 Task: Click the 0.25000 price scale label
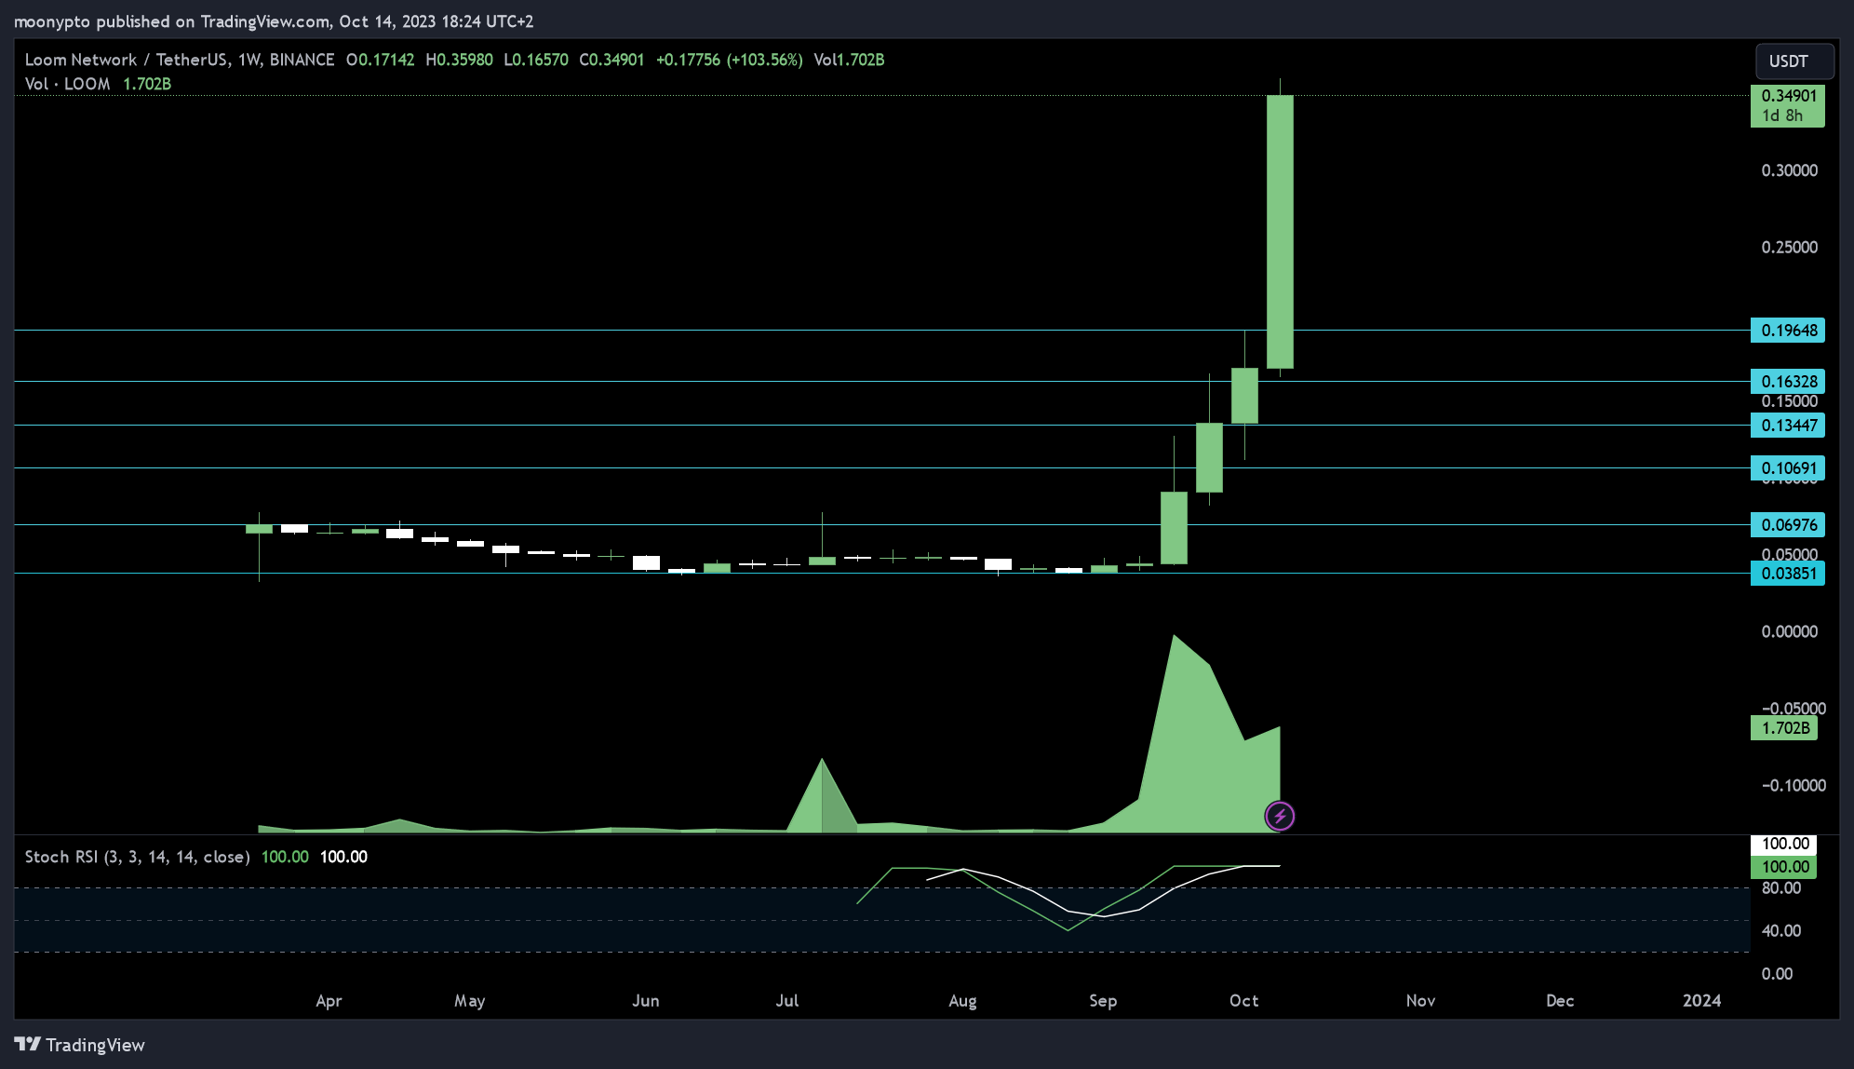[1789, 248]
